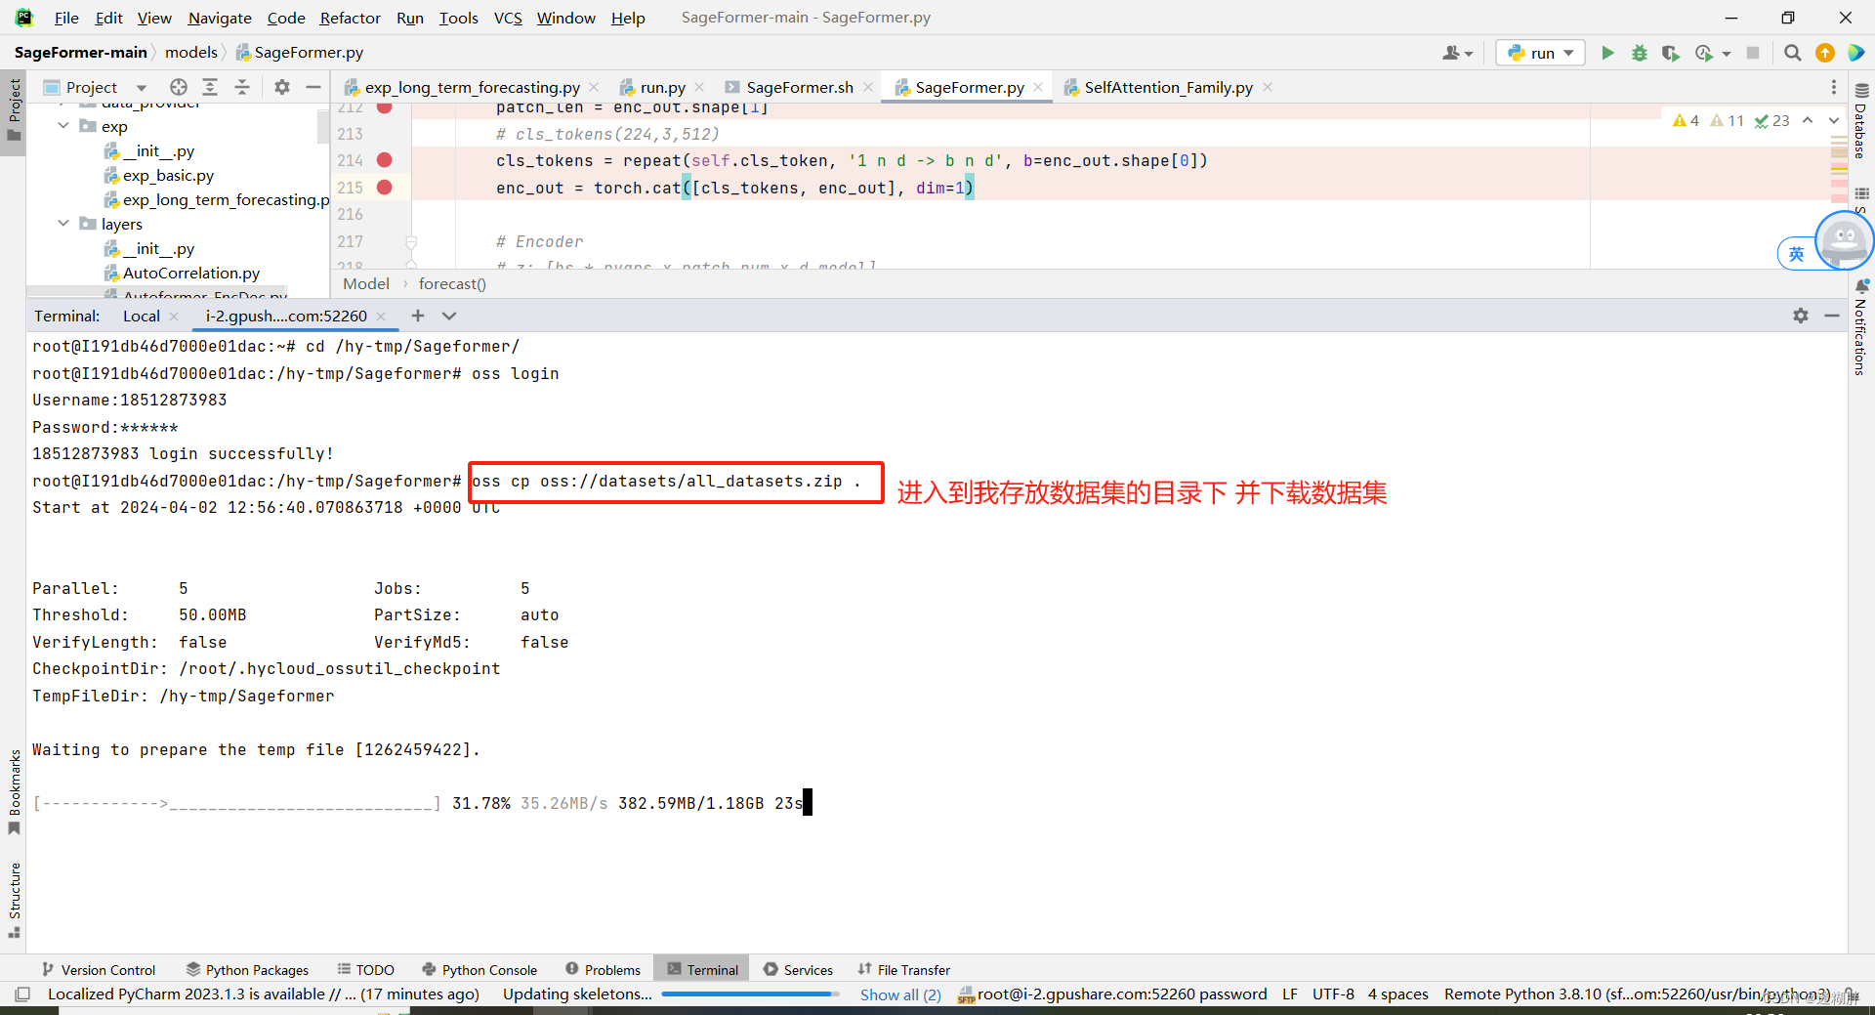Open the user account icon menu
This screenshot has width=1875, height=1015.
point(1457,53)
